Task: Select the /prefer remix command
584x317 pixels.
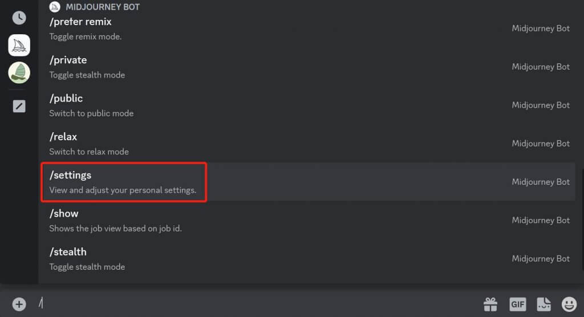Action: point(308,29)
